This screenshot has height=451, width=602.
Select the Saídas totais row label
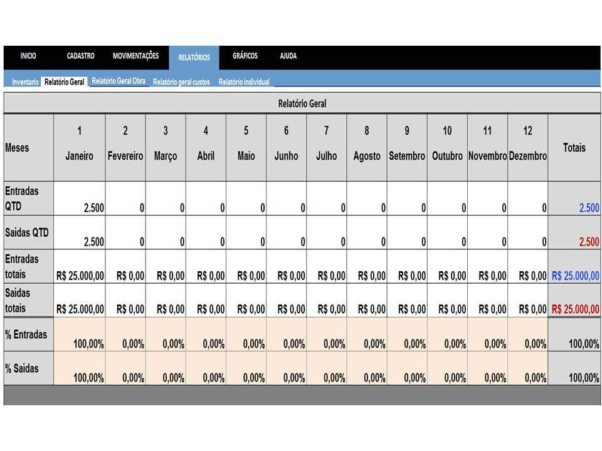click(29, 300)
